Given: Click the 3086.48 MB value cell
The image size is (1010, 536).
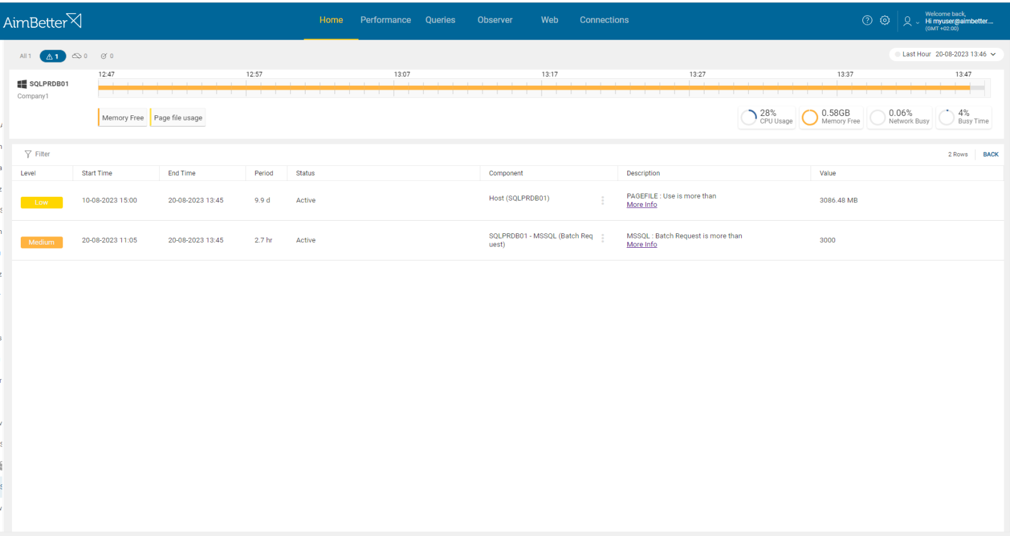Looking at the screenshot, I should click(x=839, y=201).
